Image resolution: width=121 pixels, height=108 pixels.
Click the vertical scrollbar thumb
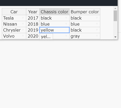115,16
